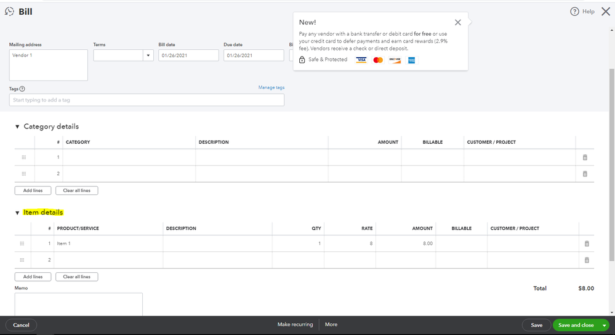Delete category details line 2
The image size is (615, 335).
coord(585,173)
